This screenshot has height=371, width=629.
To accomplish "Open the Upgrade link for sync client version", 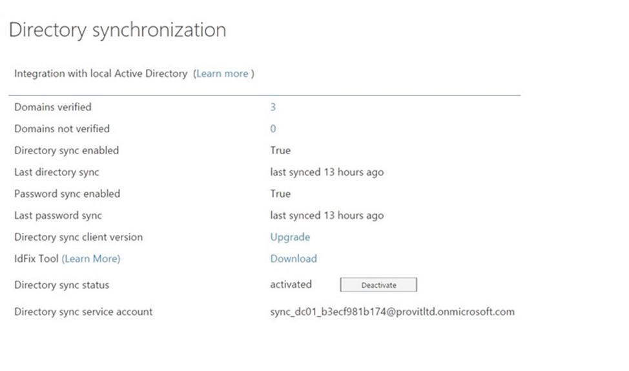I will (290, 237).
